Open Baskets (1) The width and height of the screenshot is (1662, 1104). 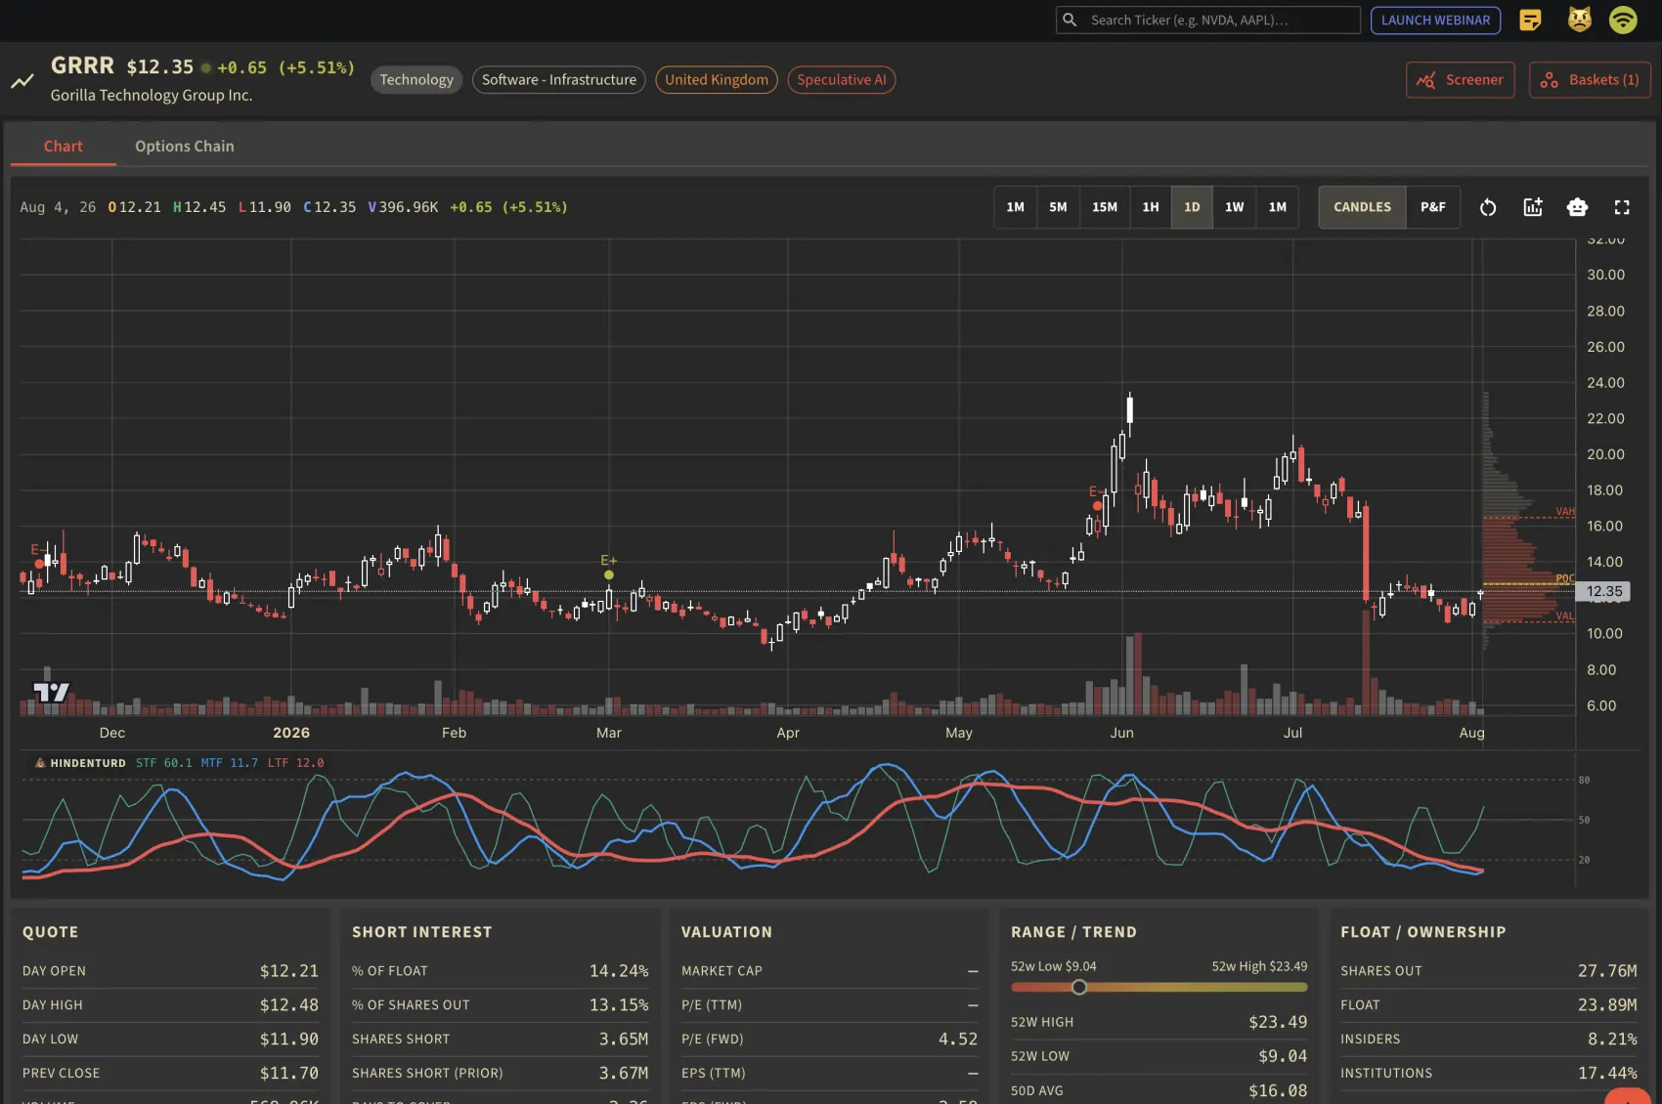click(x=1590, y=80)
